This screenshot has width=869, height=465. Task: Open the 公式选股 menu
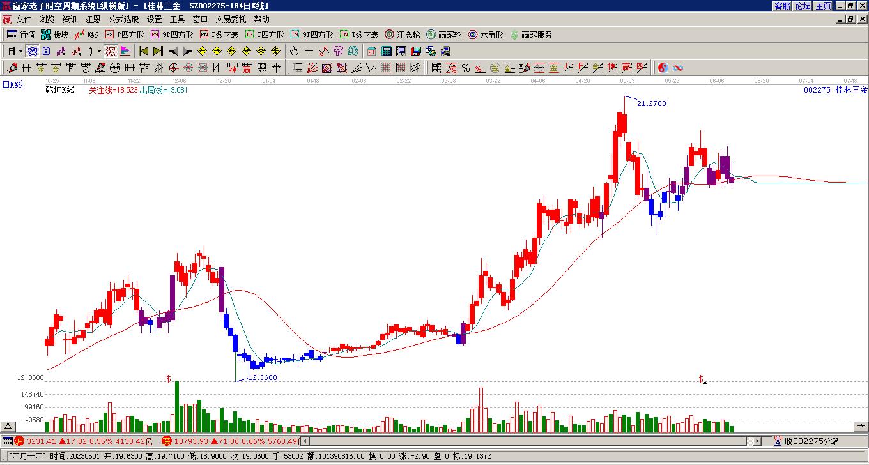point(123,19)
